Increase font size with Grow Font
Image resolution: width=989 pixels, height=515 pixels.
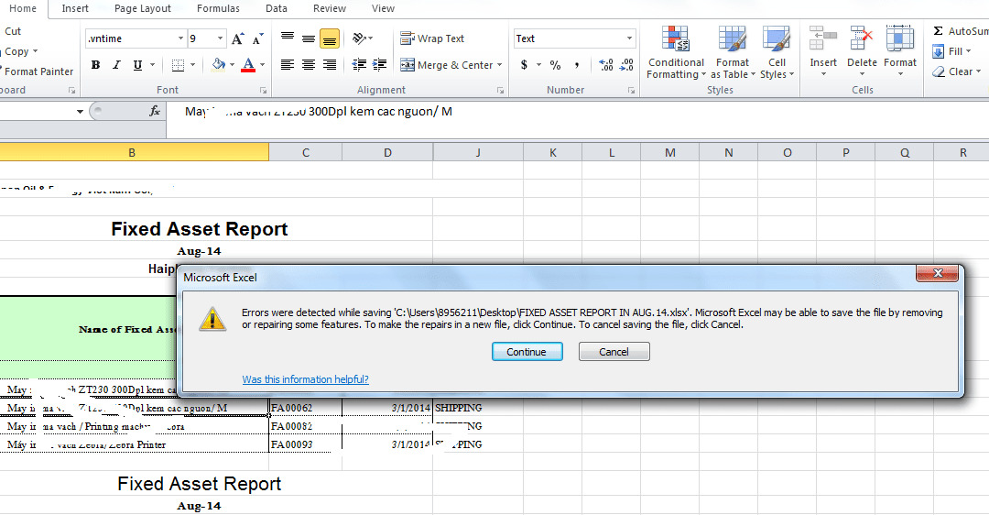click(x=237, y=39)
